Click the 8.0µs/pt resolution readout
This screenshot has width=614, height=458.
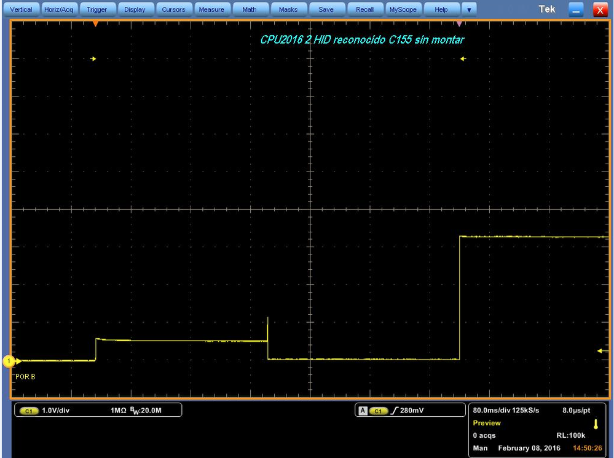[x=577, y=411]
